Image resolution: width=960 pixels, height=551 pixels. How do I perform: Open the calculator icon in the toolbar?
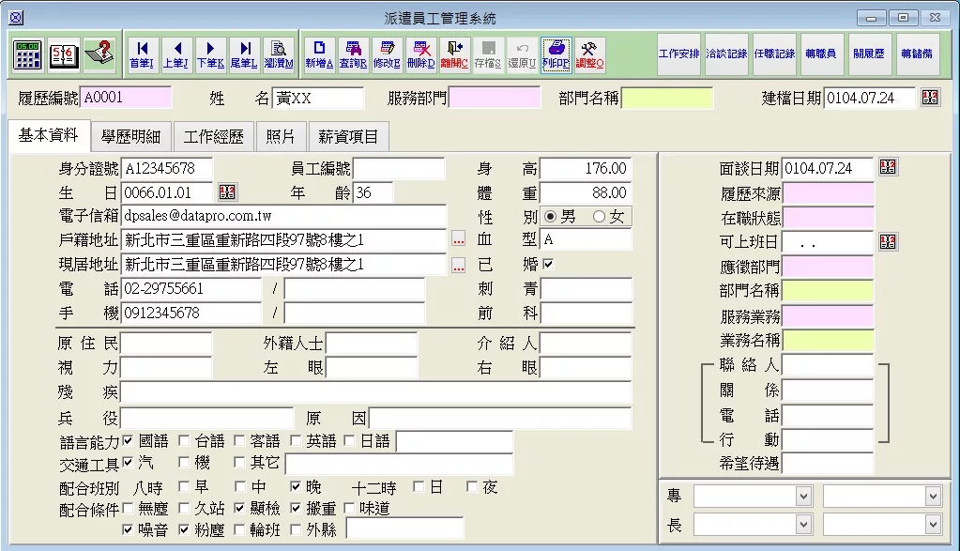(28, 54)
